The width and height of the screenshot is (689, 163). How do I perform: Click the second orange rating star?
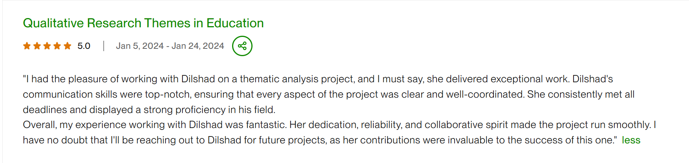37,46
